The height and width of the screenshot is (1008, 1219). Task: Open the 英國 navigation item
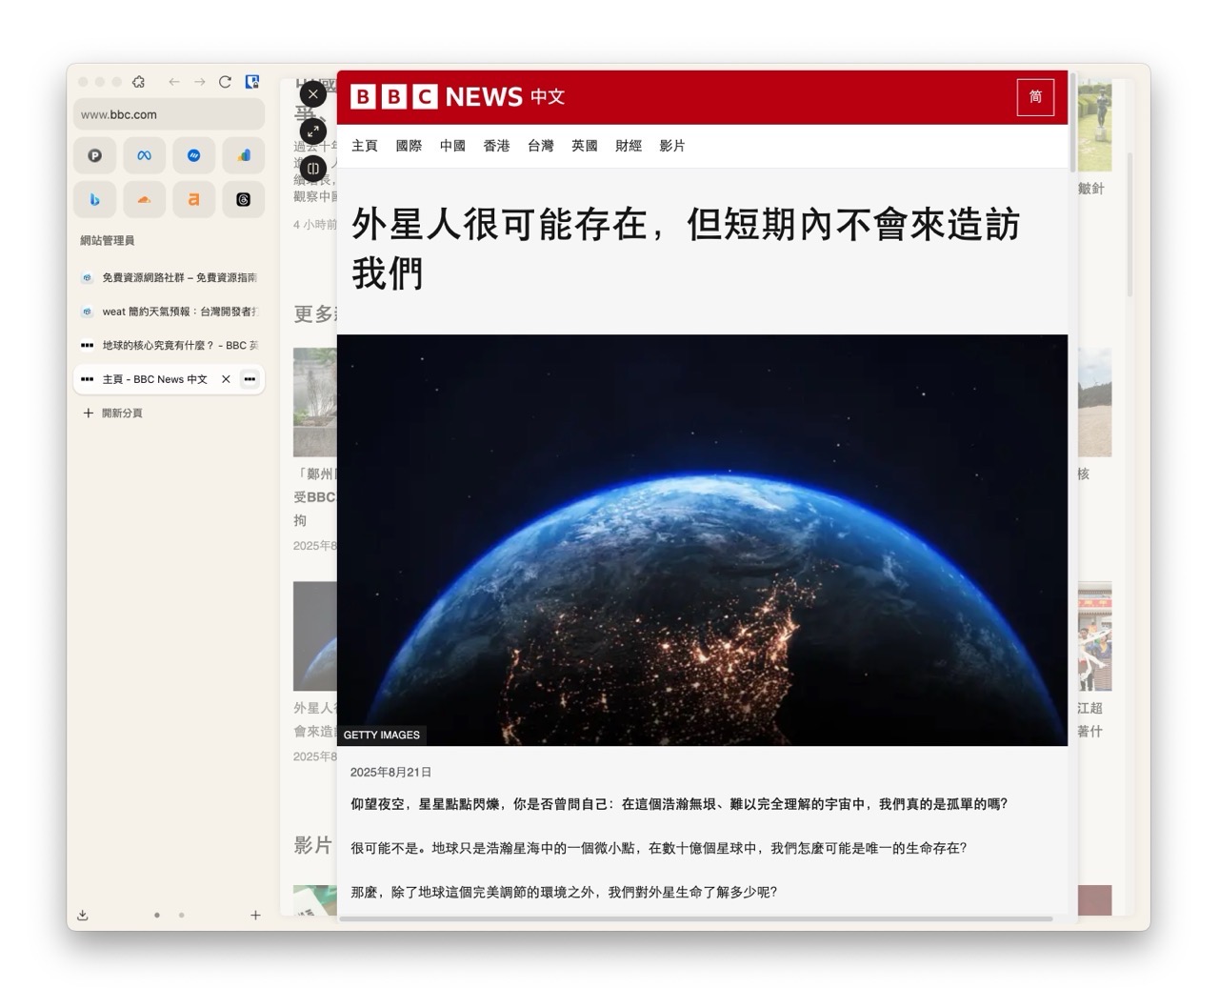[x=585, y=146]
